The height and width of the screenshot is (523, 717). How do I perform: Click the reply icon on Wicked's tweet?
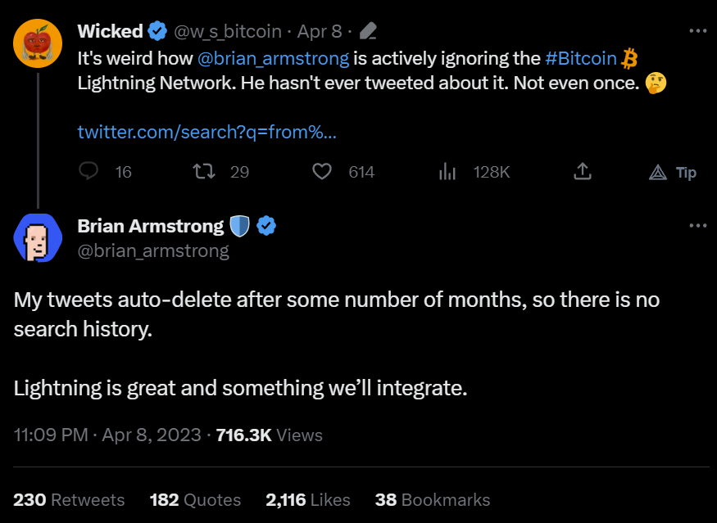89,171
